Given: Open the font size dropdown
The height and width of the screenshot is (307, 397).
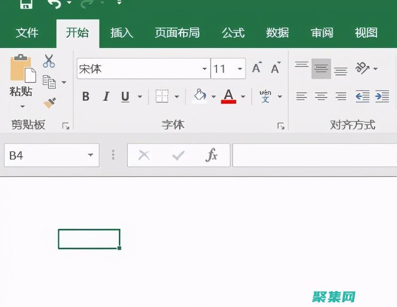Looking at the screenshot, I should 240,68.
